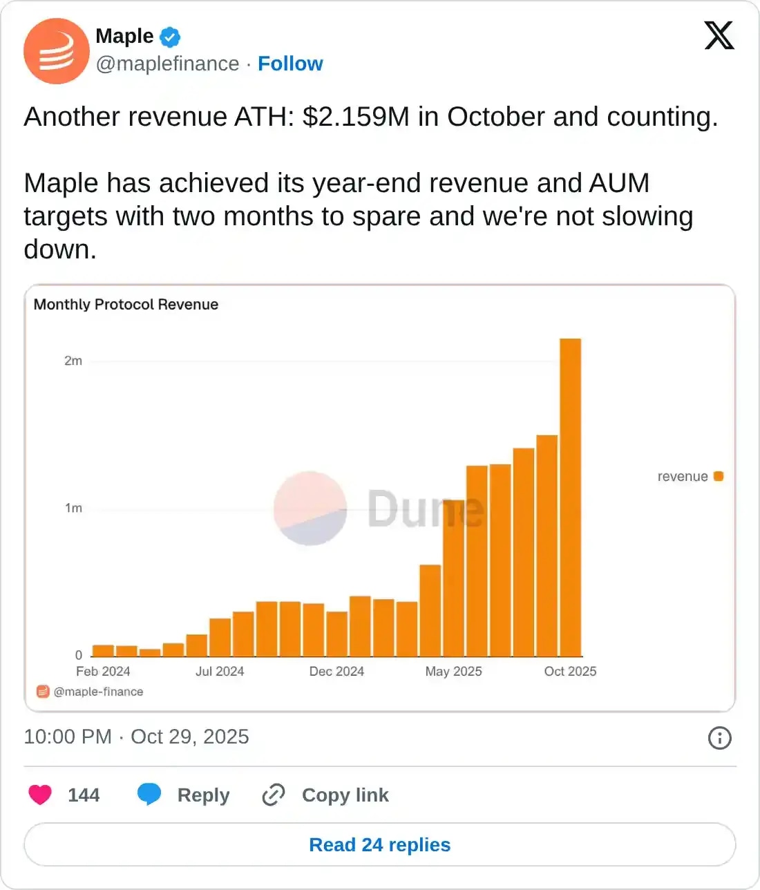Screen dimensions: 760x890
Task: Click the Monthly Protocol Revenue chart title
Action: [126, 304]
